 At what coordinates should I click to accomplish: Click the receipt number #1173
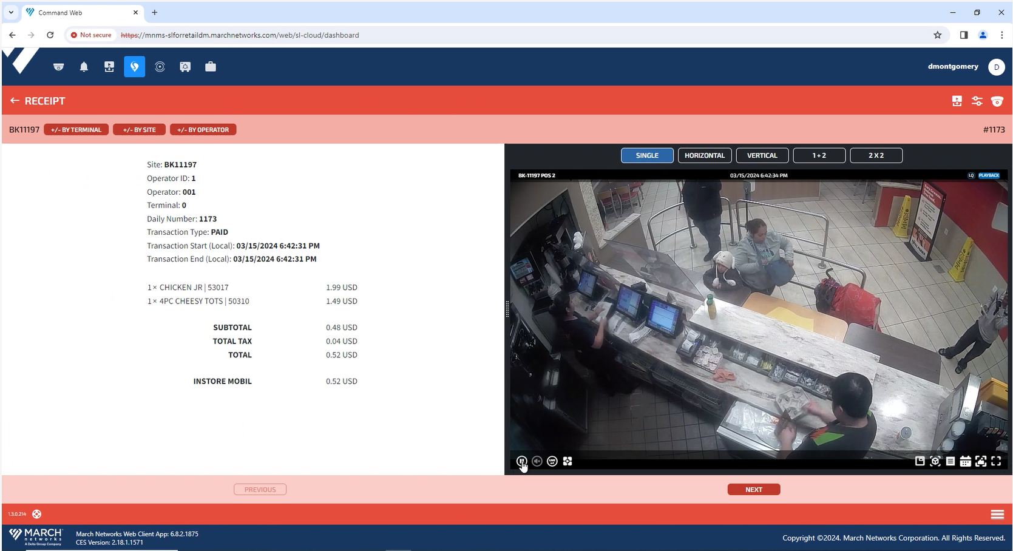tap(994, 130)
